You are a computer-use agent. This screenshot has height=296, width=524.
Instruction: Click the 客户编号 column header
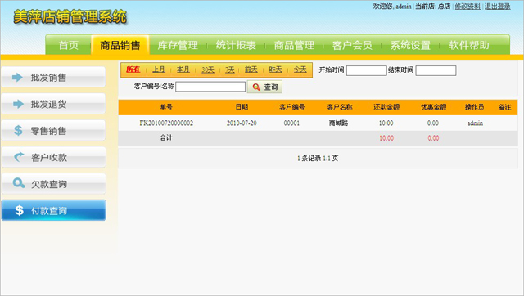(x=291, y=107)
